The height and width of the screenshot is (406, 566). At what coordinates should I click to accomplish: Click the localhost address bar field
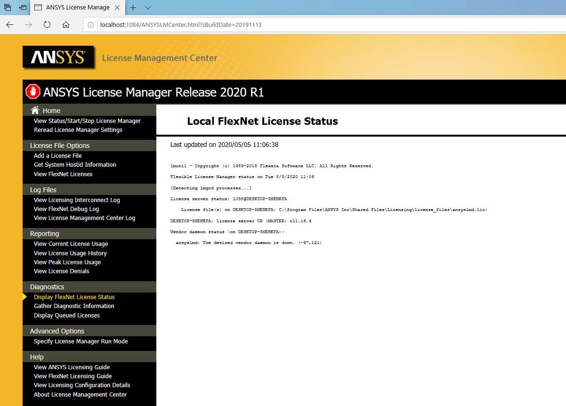pyautogui.click(x=325, y=24)
